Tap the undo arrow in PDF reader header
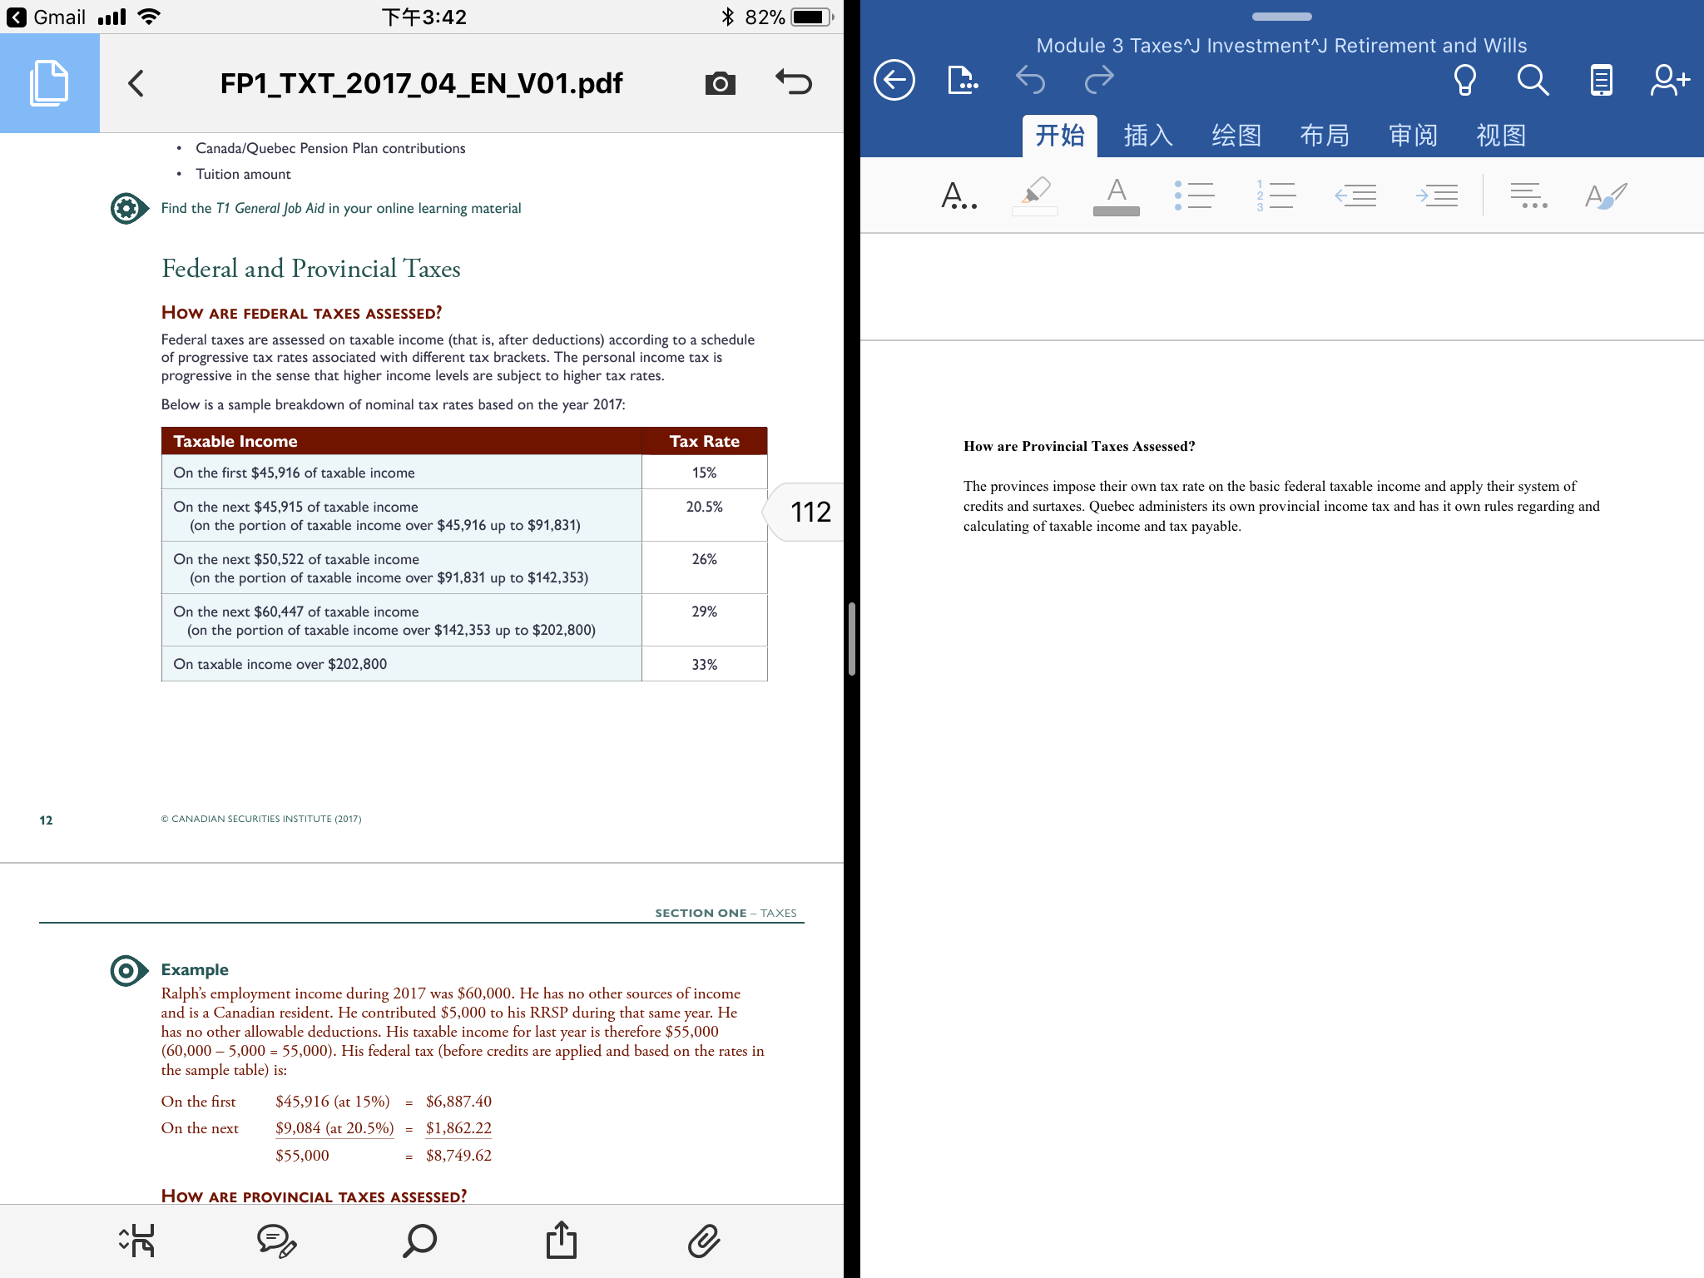Screen dimensions: 1704x1278 pyautogui.click(x=793, y=82)
